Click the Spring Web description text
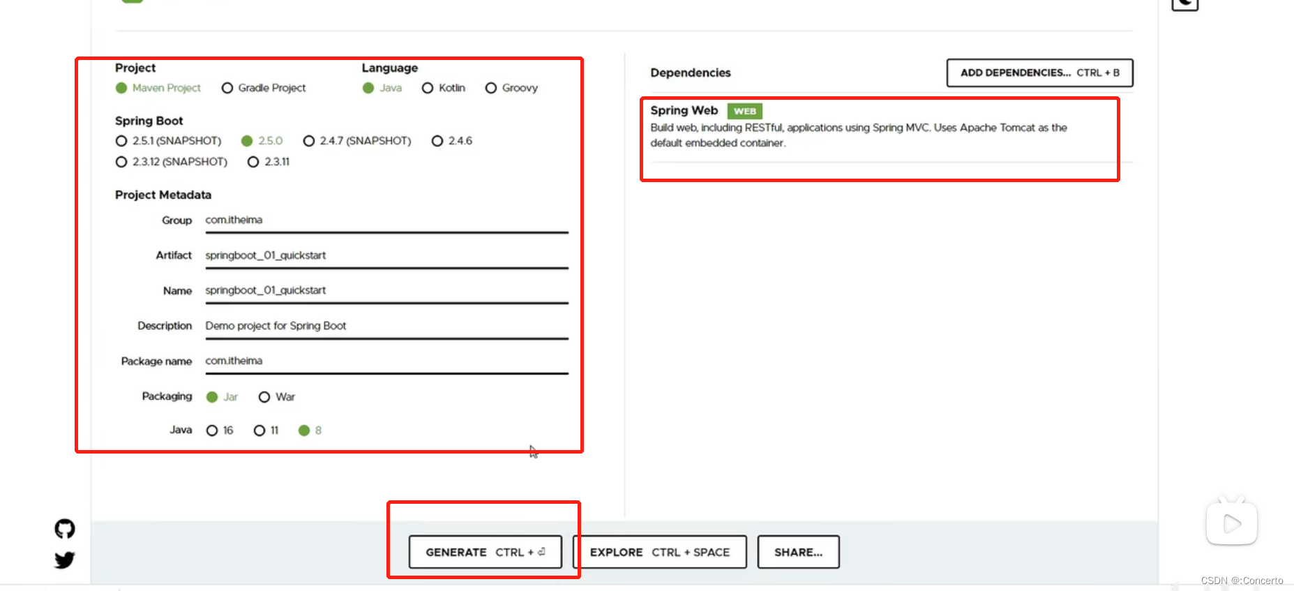The image size is (1294, 591). [x=859, y=135]
